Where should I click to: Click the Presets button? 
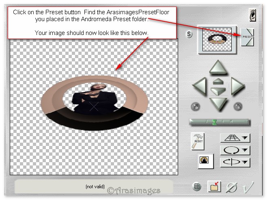pos(247,37)
